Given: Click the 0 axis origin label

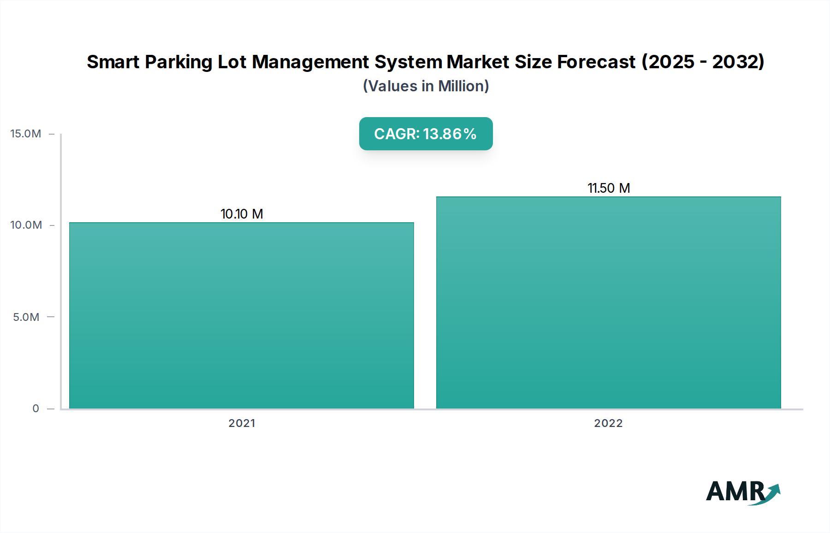Looking at the screenshot, I should pyautogui.click(x=35, y=408).
